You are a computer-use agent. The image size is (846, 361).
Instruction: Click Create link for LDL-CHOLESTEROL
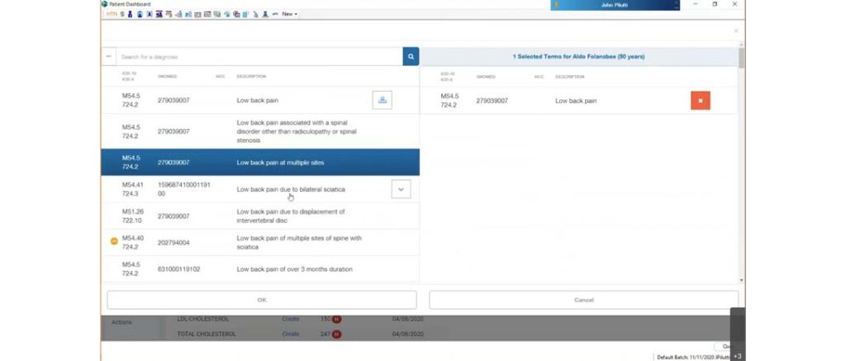click(290, 319)
